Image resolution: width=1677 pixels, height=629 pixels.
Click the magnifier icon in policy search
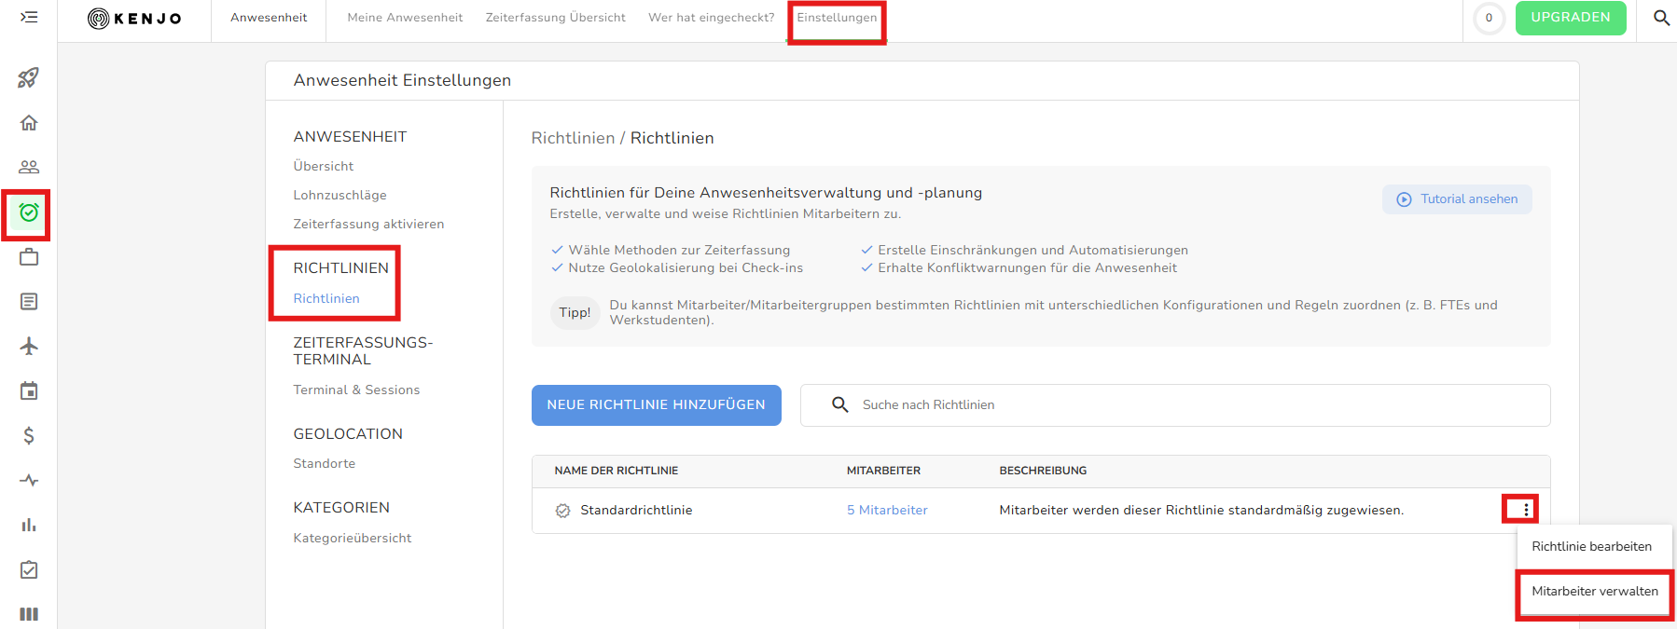click(839, 404)
